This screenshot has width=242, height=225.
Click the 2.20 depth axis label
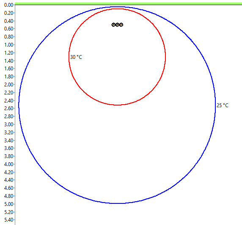pyautogui.click(x=8, y=93)
